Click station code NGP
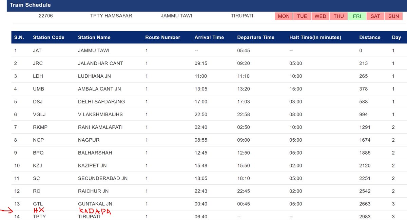Viewport: 407px width, 220px height. tap(38, 140)
